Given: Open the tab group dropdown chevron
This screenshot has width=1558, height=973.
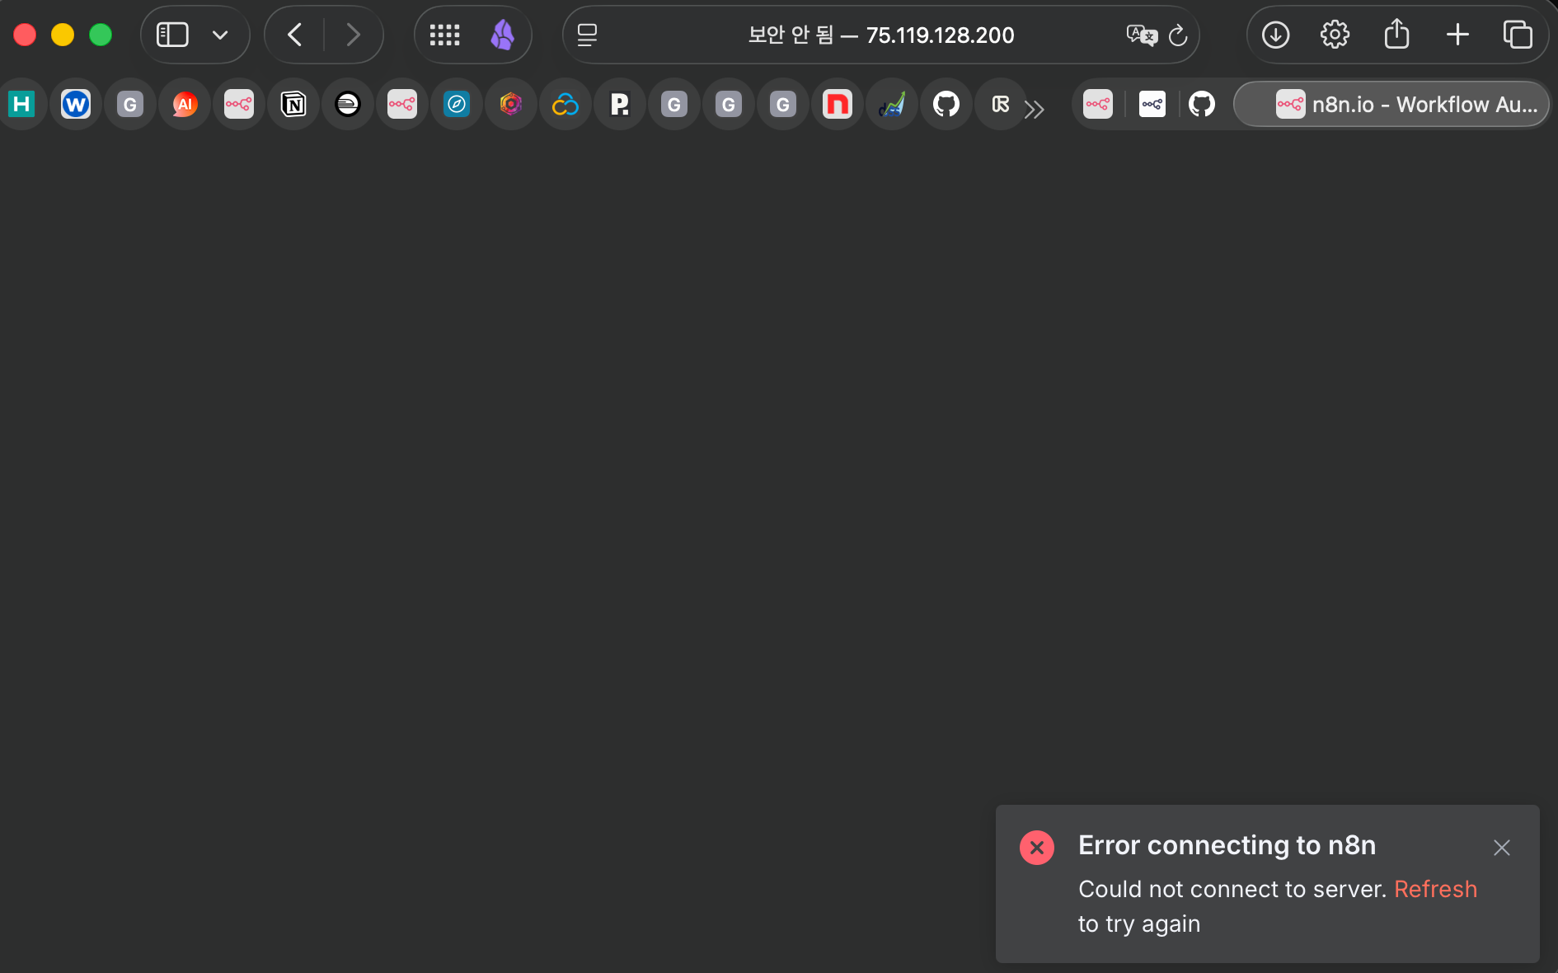Looking at the screenshot, I should (220, 35).
